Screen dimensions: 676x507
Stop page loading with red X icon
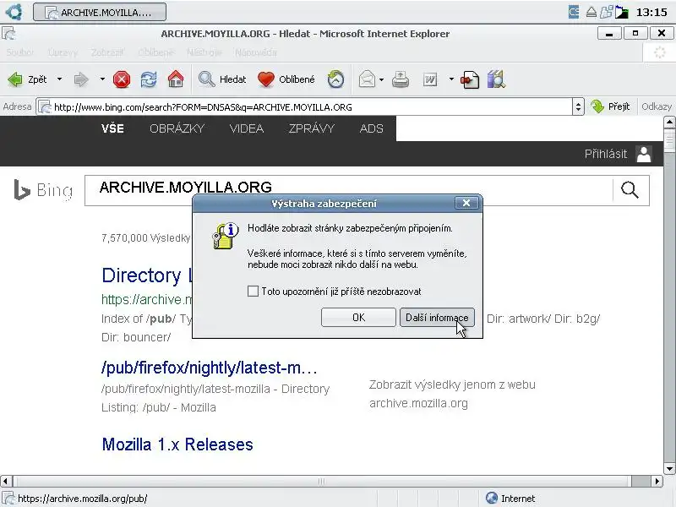[122, 79]
